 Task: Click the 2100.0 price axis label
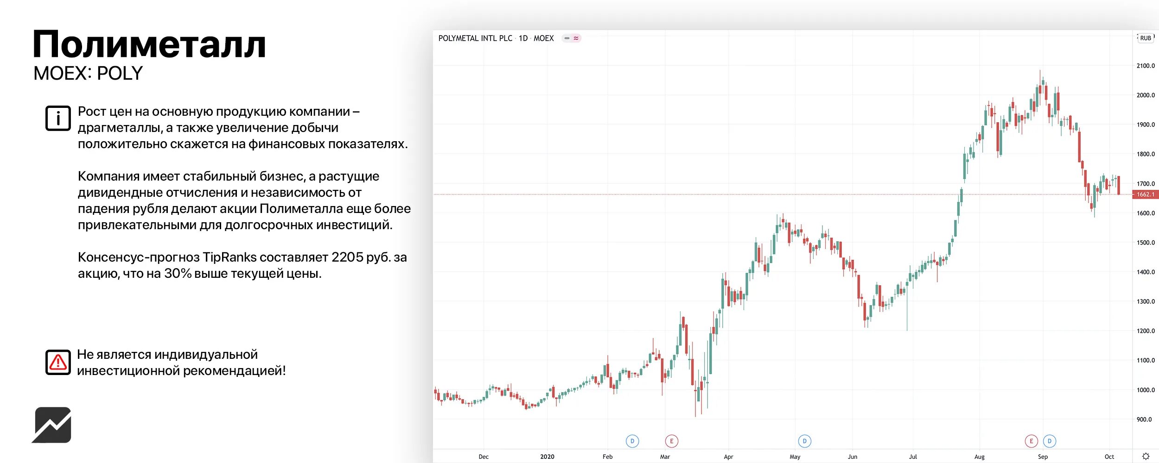(x=1146, y=66)
